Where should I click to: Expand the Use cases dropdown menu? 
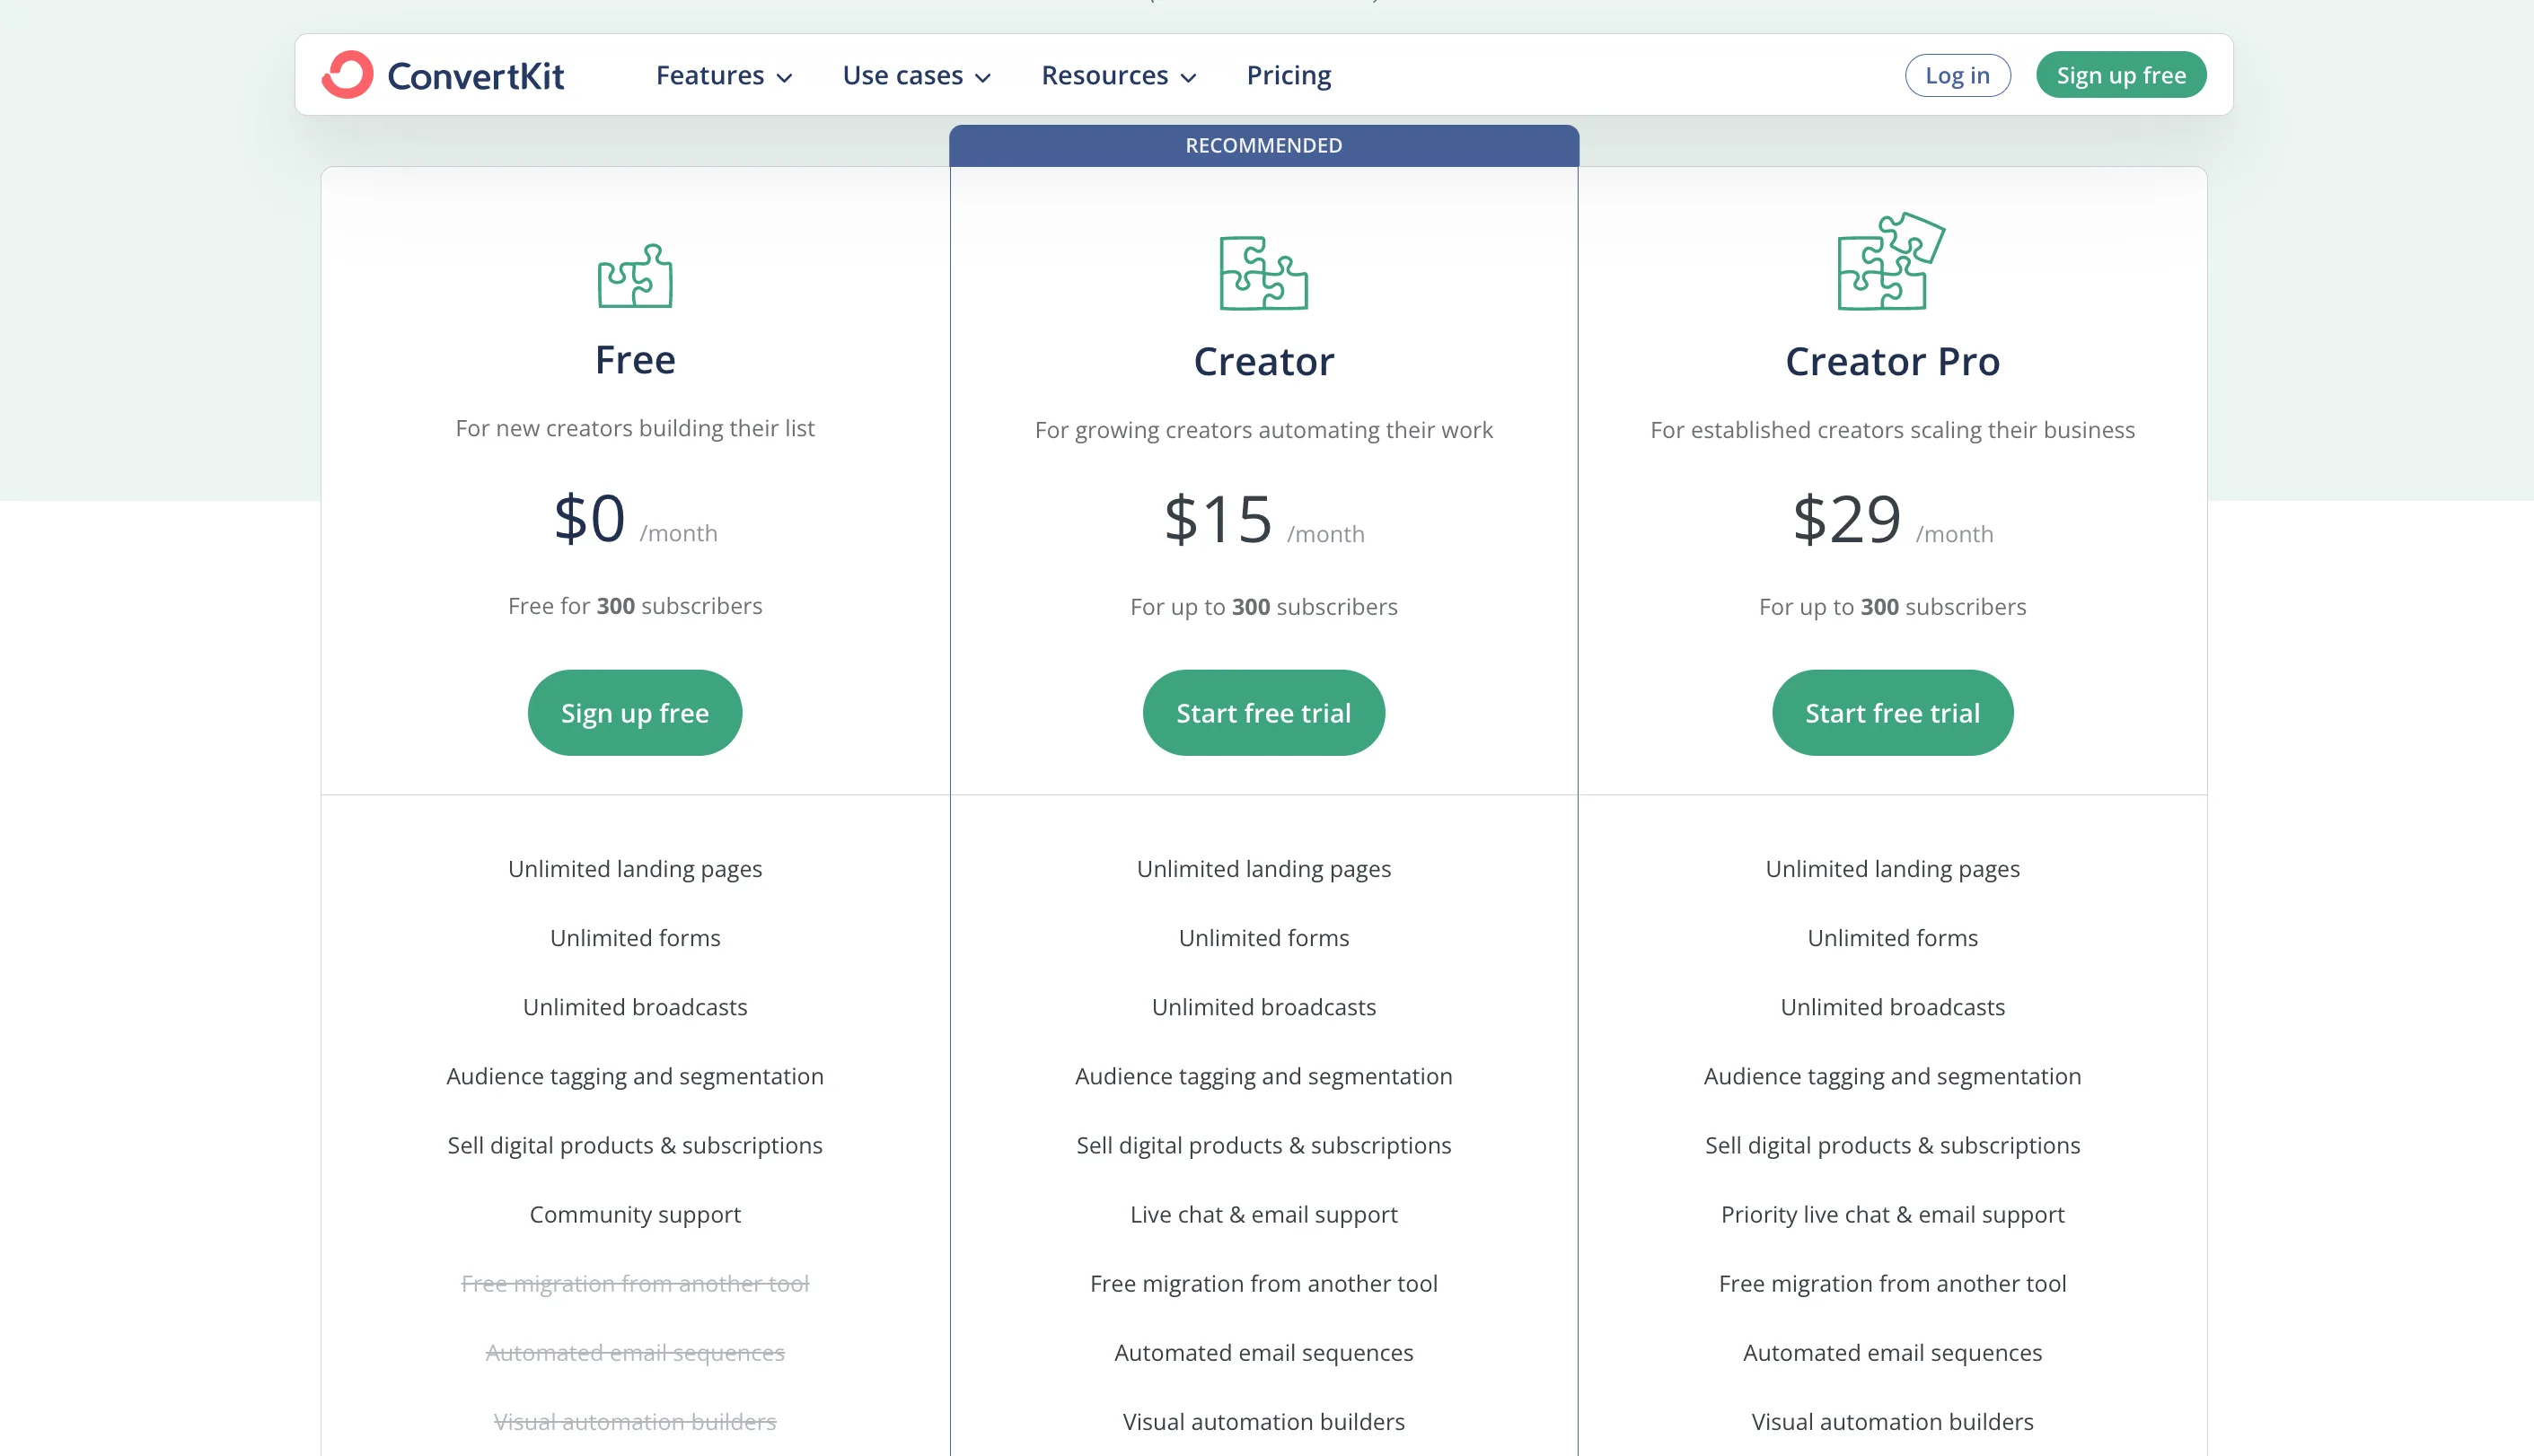[x=916, y=75]
